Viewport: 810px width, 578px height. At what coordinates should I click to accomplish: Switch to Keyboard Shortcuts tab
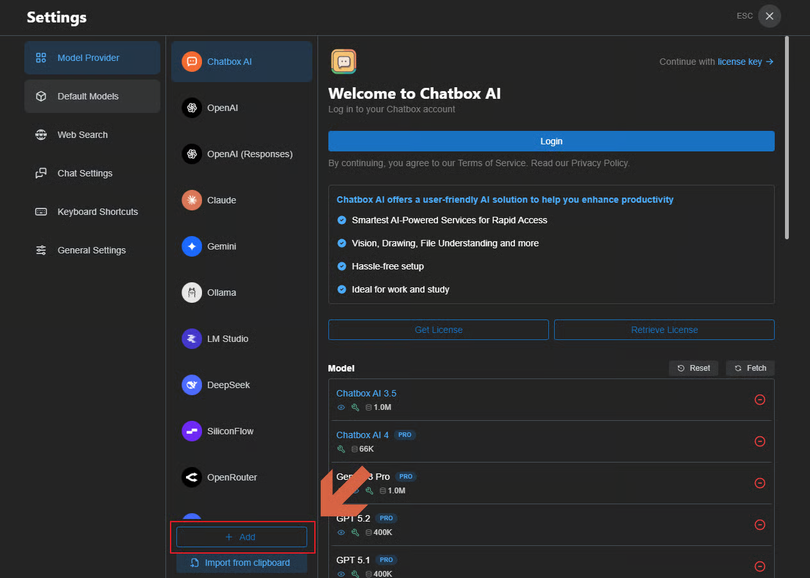tap(97, 212)
